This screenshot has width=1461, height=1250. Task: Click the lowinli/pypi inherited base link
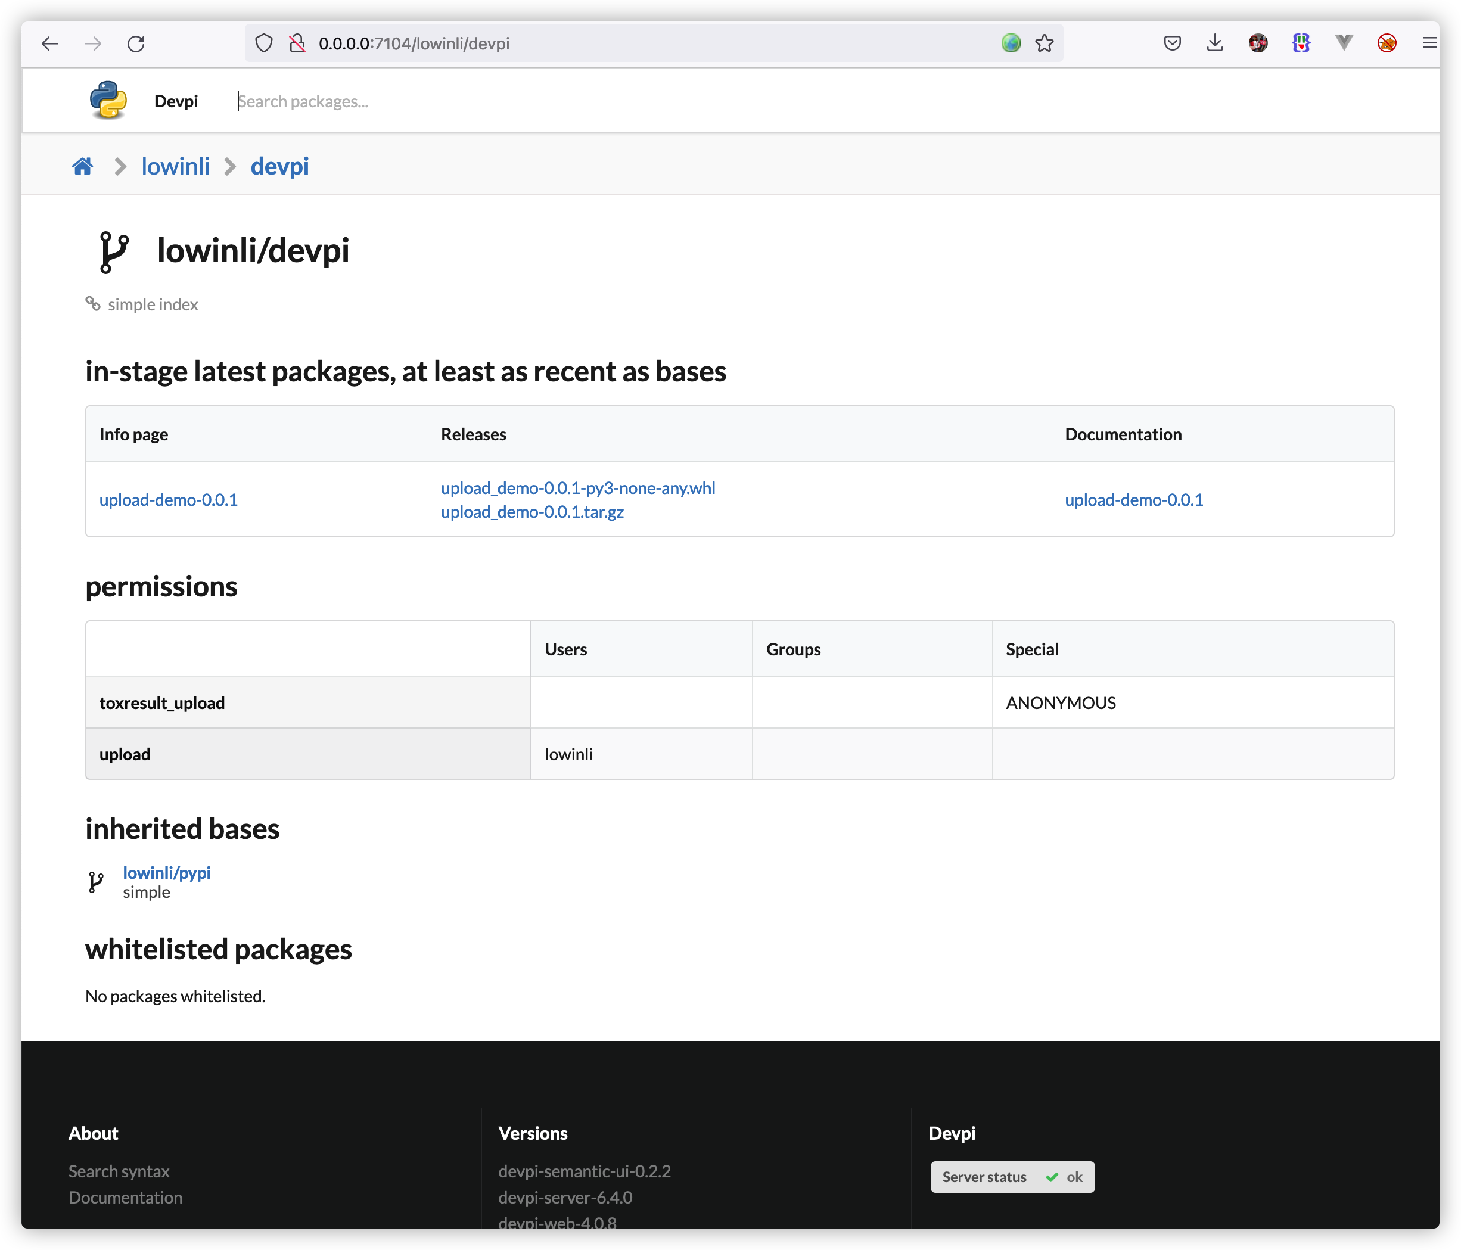point(166,873)
